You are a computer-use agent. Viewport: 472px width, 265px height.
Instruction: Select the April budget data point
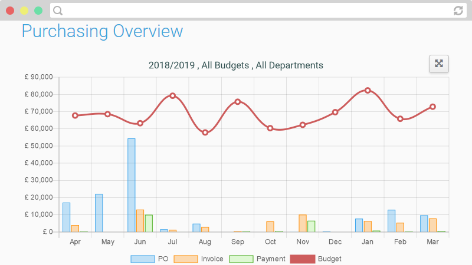click(x=75, y=115)
